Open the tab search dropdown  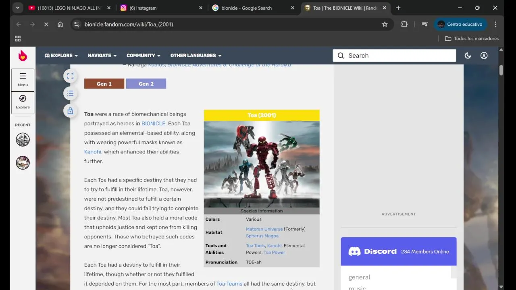pyautogui.click(x=17, y=8)
